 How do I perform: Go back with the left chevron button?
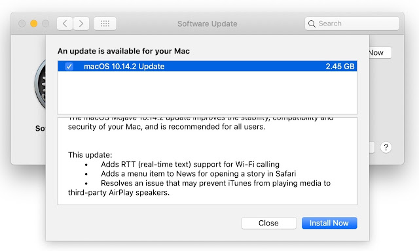[65, 24]
